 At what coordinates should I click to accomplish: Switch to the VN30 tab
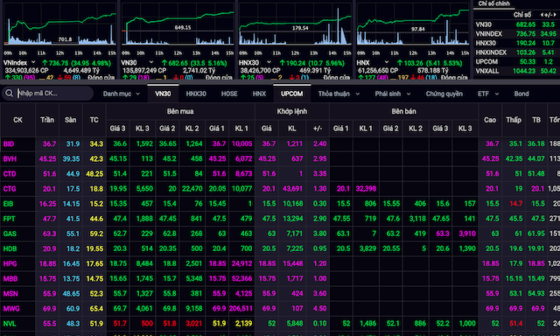[x=163, y=94]
